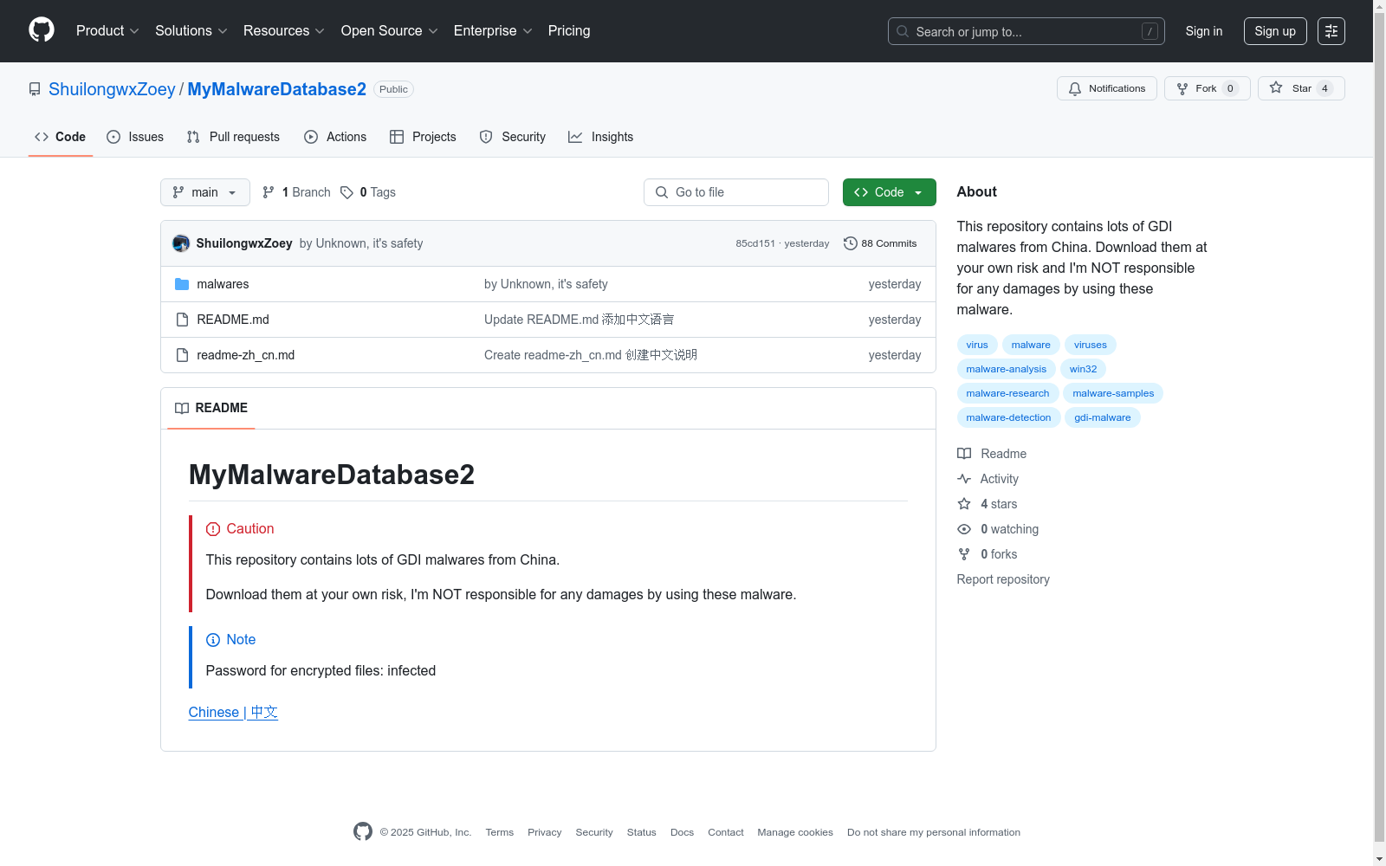Click the virus topic tag
The width and height of the screenshot is (1386, 866).
pyautogui.click(x=977, y=345)
